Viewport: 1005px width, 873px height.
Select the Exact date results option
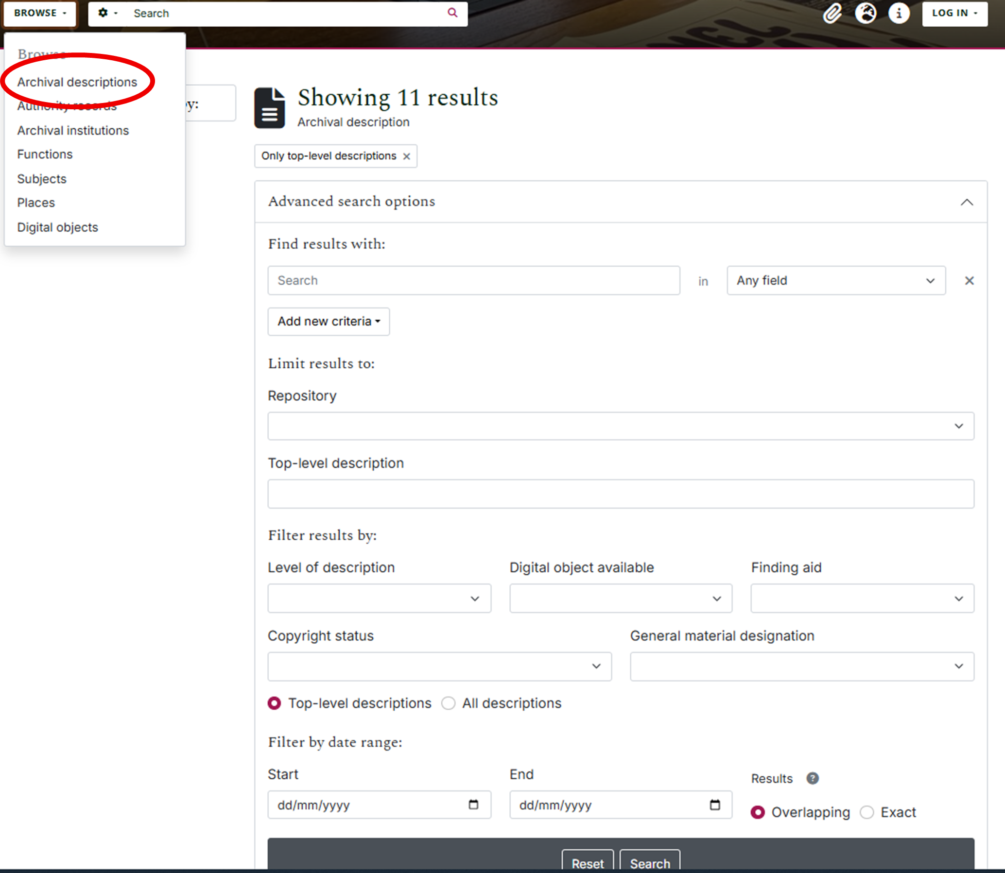pyautogui.click(x=867, y=813)
